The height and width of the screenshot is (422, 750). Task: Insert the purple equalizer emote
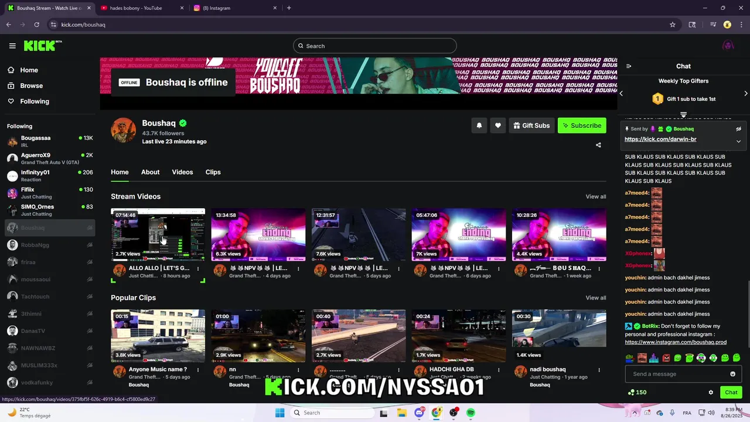[x=654, y=358]
